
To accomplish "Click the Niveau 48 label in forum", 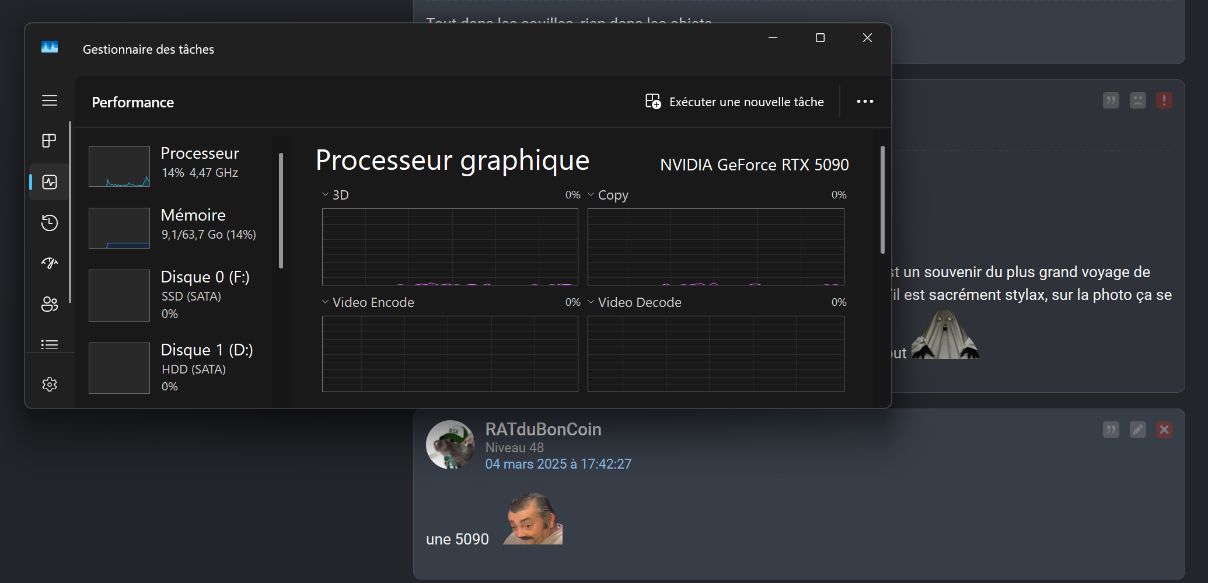I will pyautogui.click(x=515, y=448).
